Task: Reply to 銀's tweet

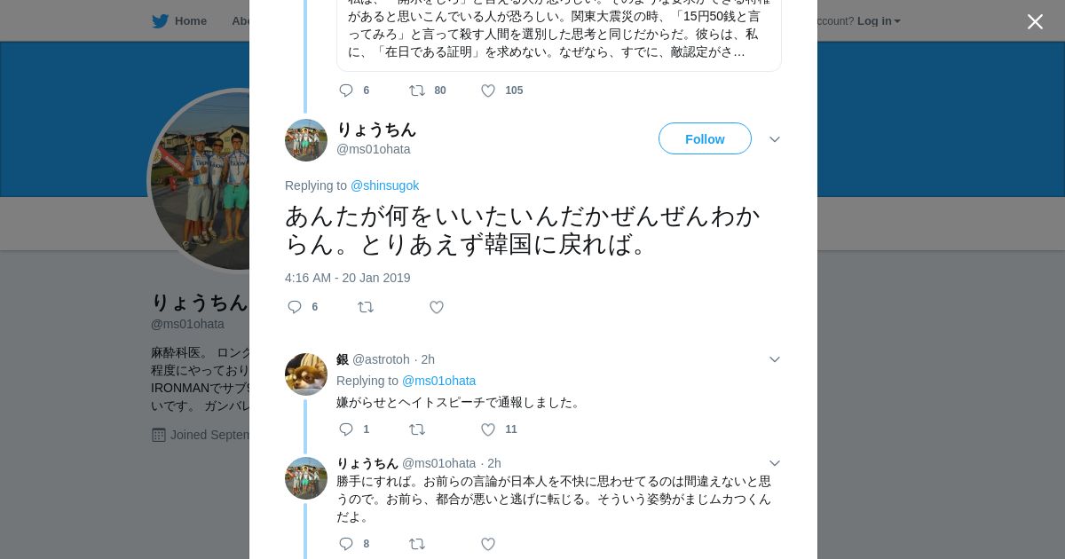Action: (346, 429)
